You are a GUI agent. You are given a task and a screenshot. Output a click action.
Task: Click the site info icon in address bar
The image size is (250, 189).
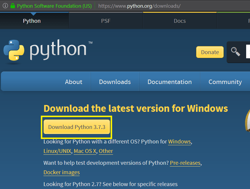pyautogui.click(x=5, y=6)
